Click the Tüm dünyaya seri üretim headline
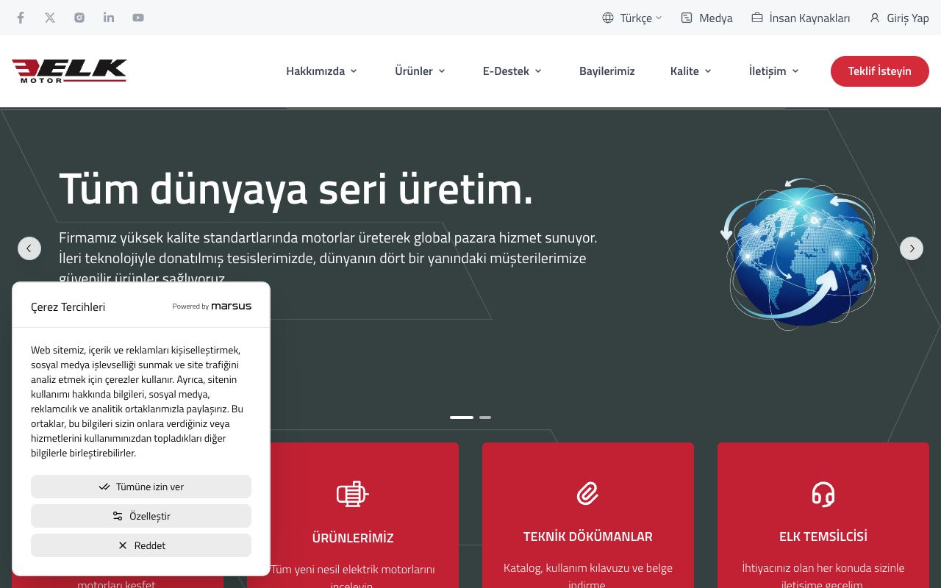 tap(296, 189)
